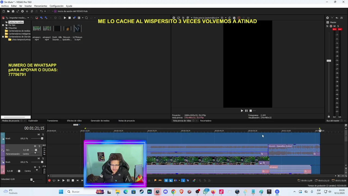Switch to the Transiciones tab

click(x=52, y=121)
